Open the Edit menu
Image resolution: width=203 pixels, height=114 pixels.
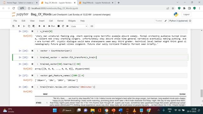point(23,21)
